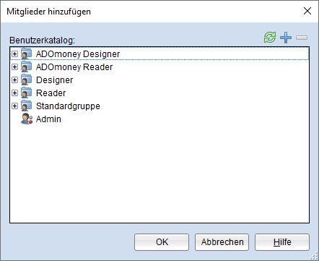
Task: Expand the ADOmoney Designer group
Action: point(14,54)
